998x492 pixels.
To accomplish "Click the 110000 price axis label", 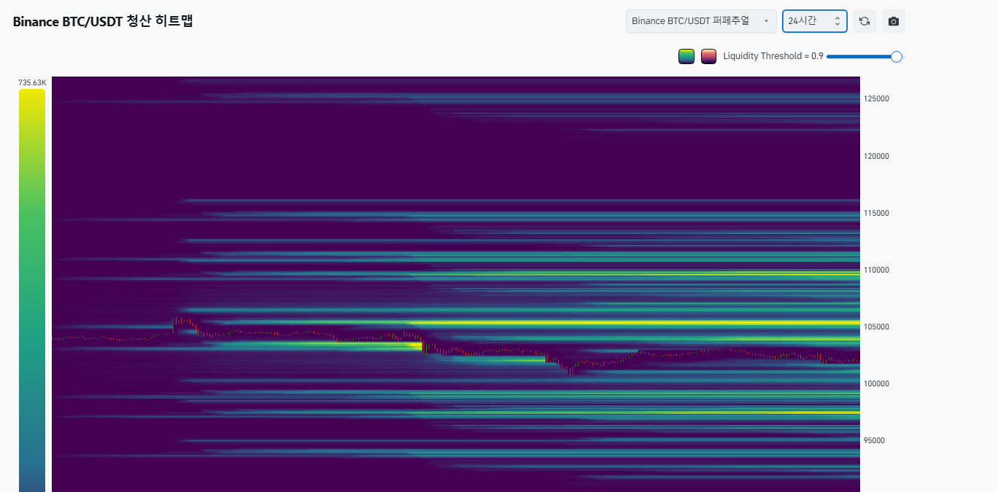I will point(878,270).
